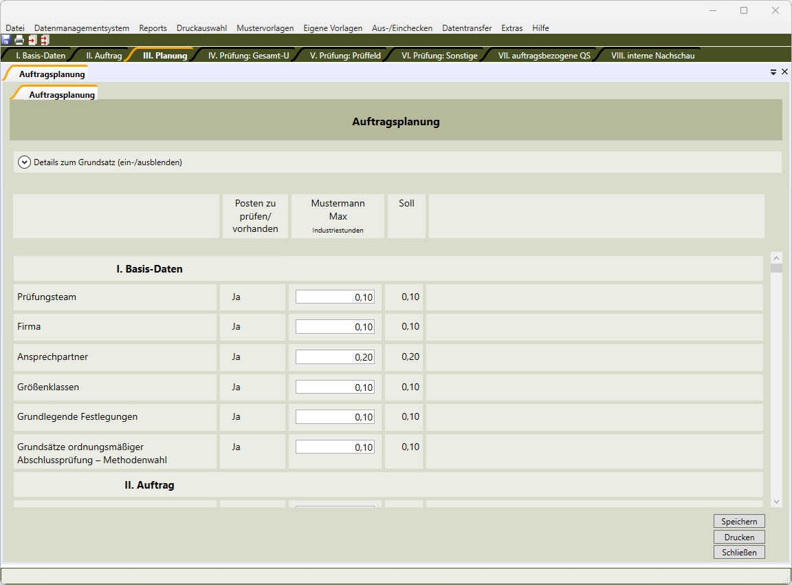Click the scrollbar down arrow in table
Image resolution: width=792 pixels, height=585 pixels.
[776, 502]
